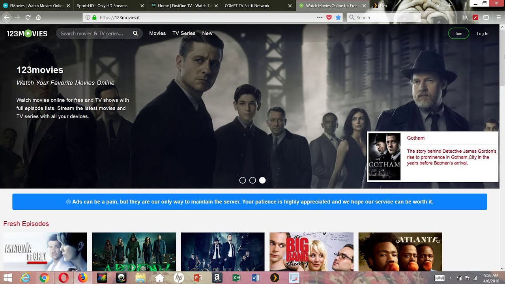Click Fresh Episodes heading

[x=26, y=224]
